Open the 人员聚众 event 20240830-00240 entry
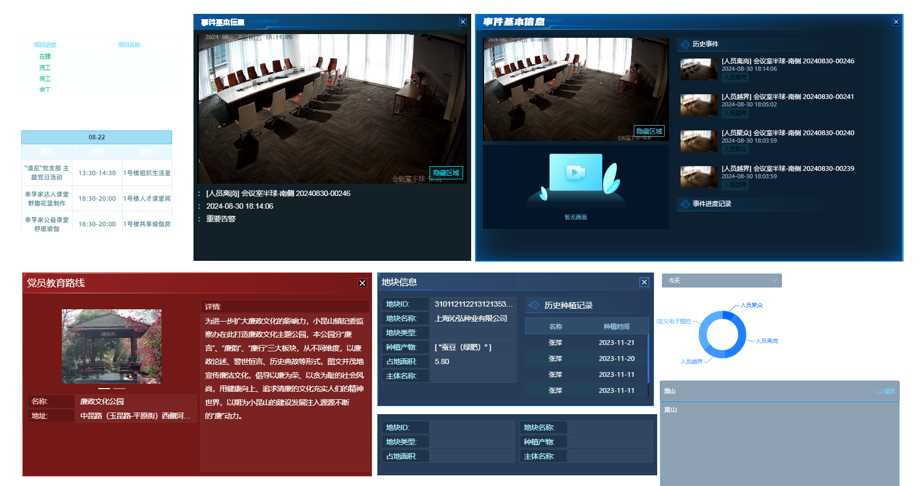Viewport: 921px width, 486px height. click(x=787, y=133)
